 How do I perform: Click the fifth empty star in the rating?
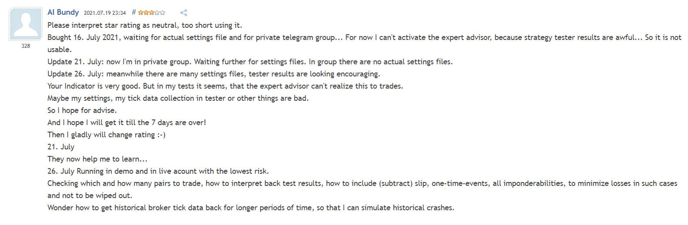[x=162, y=13]
